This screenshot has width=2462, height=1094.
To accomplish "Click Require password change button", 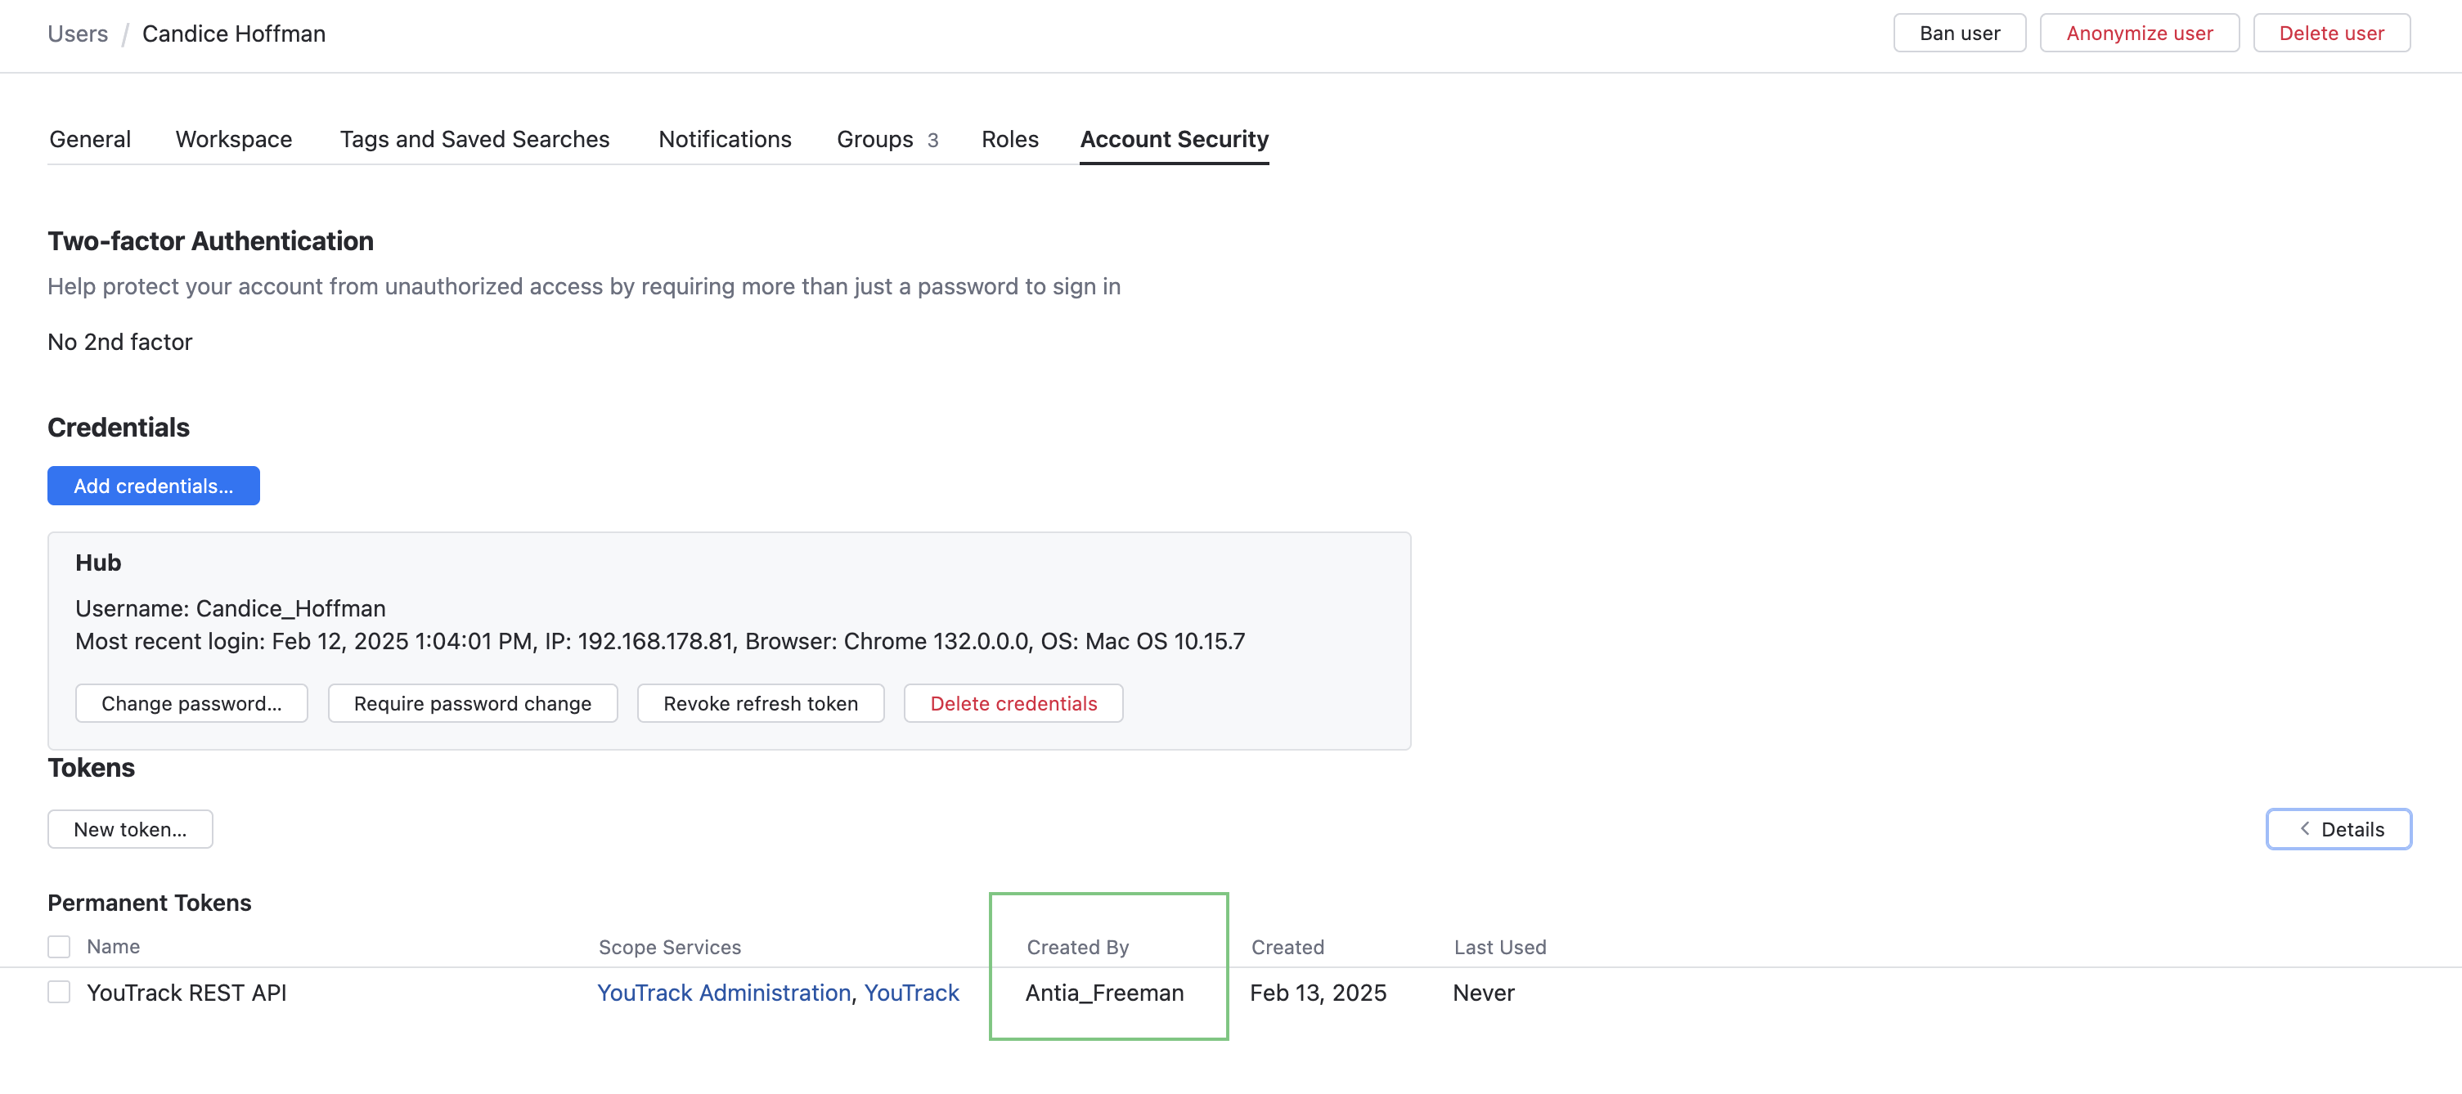I will (472, 703).
